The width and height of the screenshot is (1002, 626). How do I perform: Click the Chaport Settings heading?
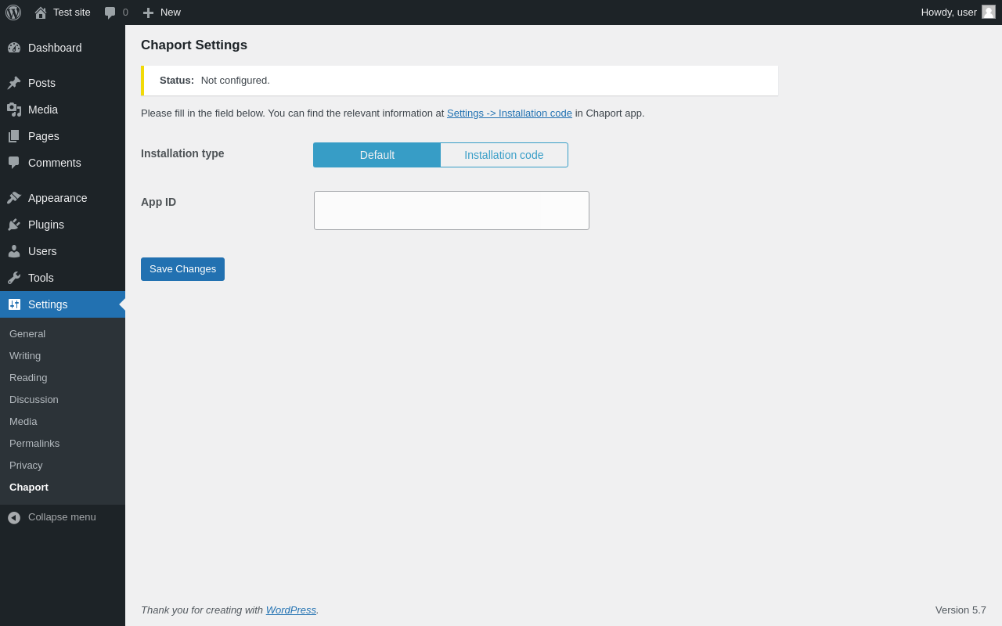pos(194,45)
